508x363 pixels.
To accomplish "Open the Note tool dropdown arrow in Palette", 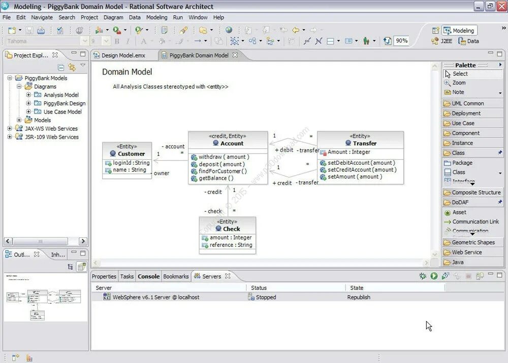I will (x=500, y=93).
